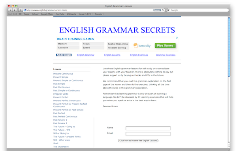Click the AdChoices triangle icon on the ad
Screen dimensions: 237x151
177,38
